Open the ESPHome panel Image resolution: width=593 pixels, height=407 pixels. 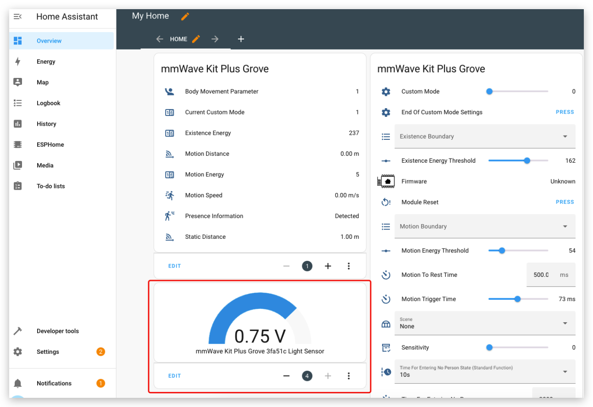pos(61,144)
